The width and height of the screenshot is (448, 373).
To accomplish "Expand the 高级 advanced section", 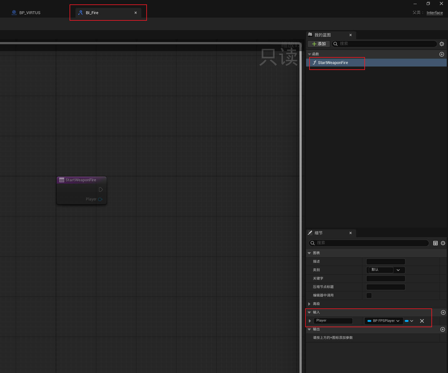I will pyautogui.click(x=309, y=304).
